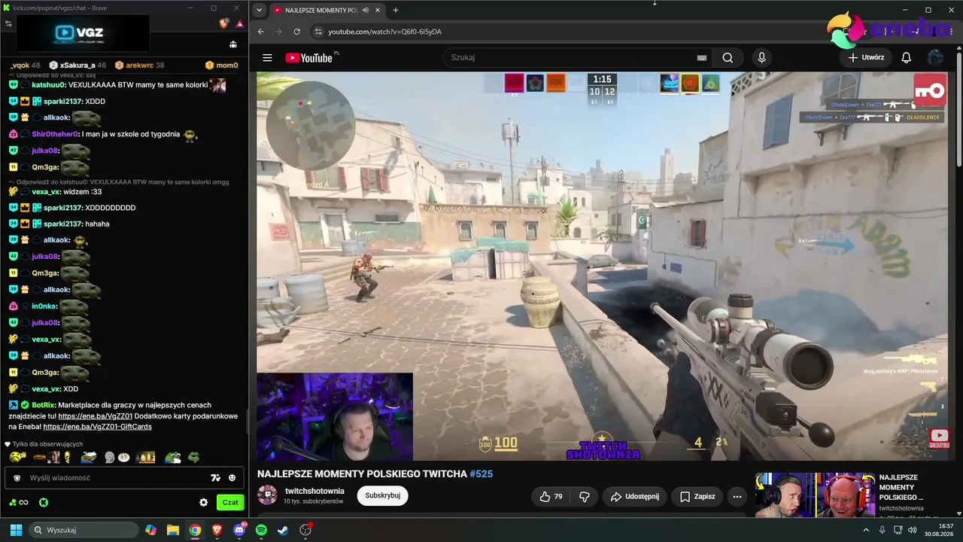
Task: Click the YouTube address bar URL
Action: (x=384, y=32)
